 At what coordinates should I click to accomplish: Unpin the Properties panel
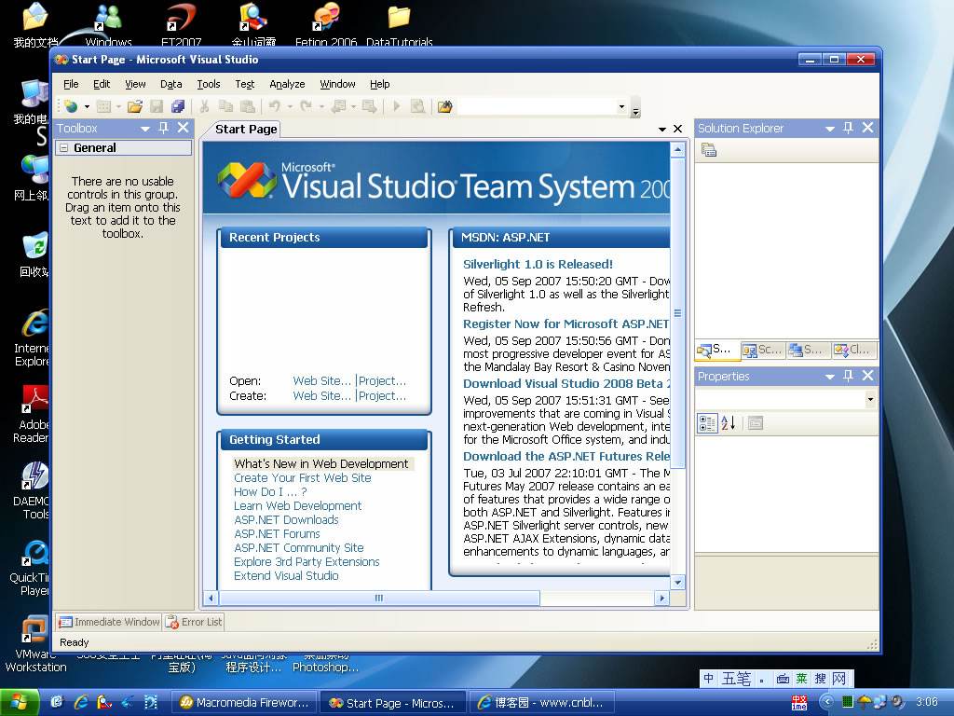pos(849,377)
